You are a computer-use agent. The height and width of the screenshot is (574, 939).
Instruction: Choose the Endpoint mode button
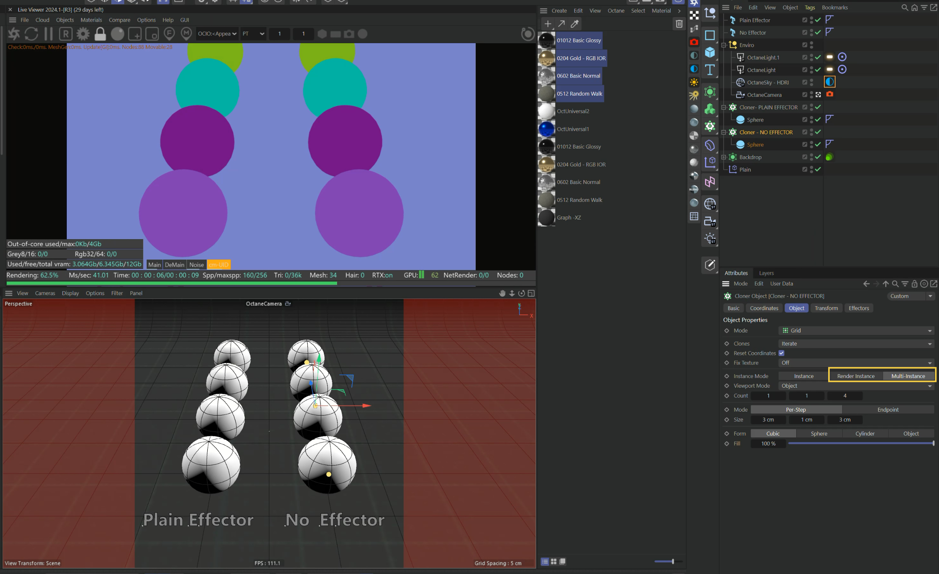pyautogui.click(x=888, y=410)
